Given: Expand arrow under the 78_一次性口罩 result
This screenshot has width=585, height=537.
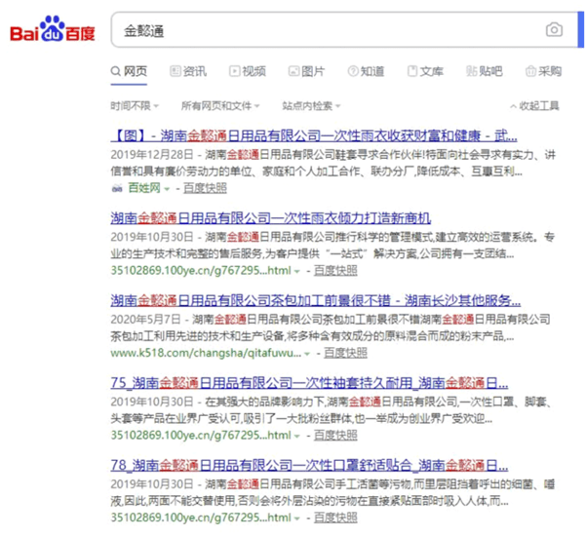Looking at the screenshot, I should point(297,518).
